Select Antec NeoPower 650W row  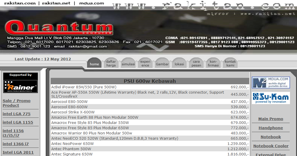click(150, 143)
